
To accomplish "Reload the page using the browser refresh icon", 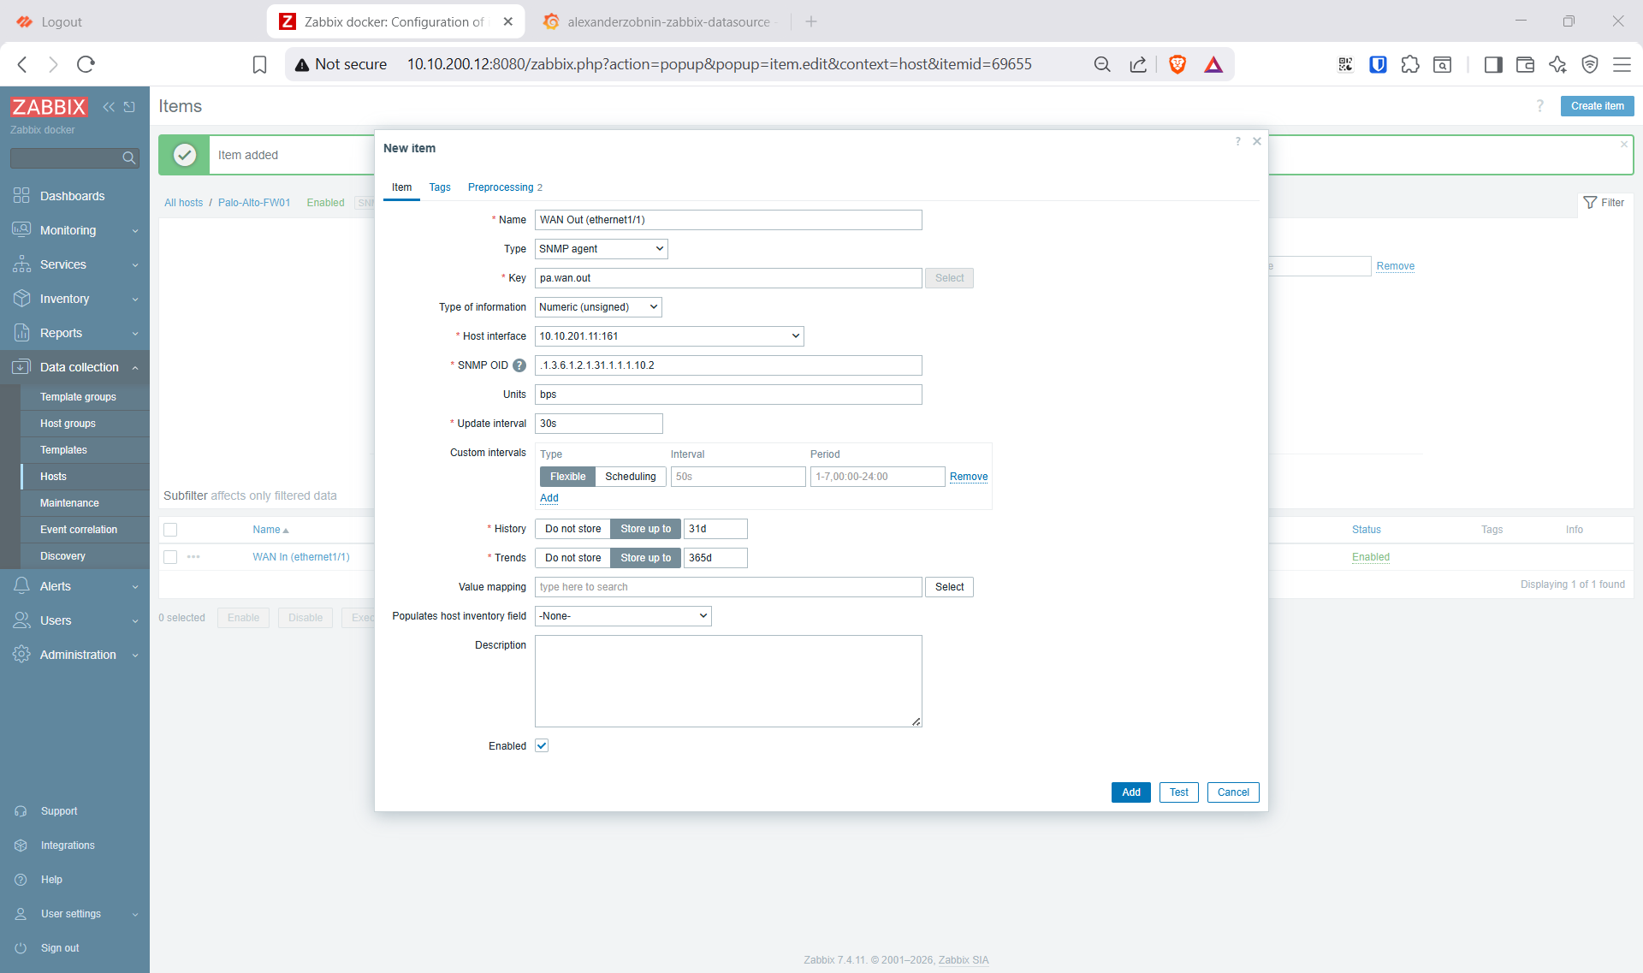I will (86, 64).
